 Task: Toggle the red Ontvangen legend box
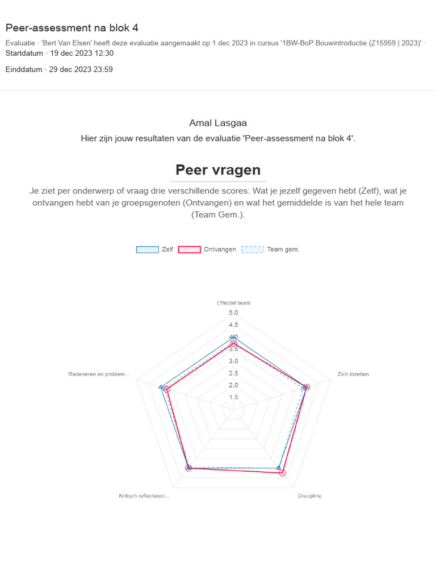pyautogui.click(x=190, y=250)
